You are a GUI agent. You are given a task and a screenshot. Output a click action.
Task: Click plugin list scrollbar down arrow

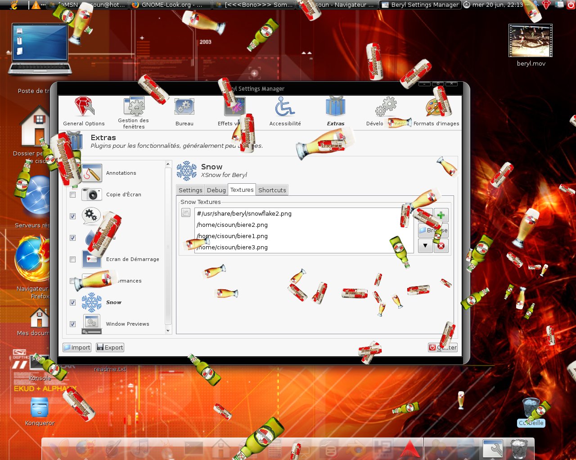168,331
